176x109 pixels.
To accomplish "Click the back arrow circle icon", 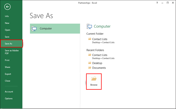I will pos(8,7).
